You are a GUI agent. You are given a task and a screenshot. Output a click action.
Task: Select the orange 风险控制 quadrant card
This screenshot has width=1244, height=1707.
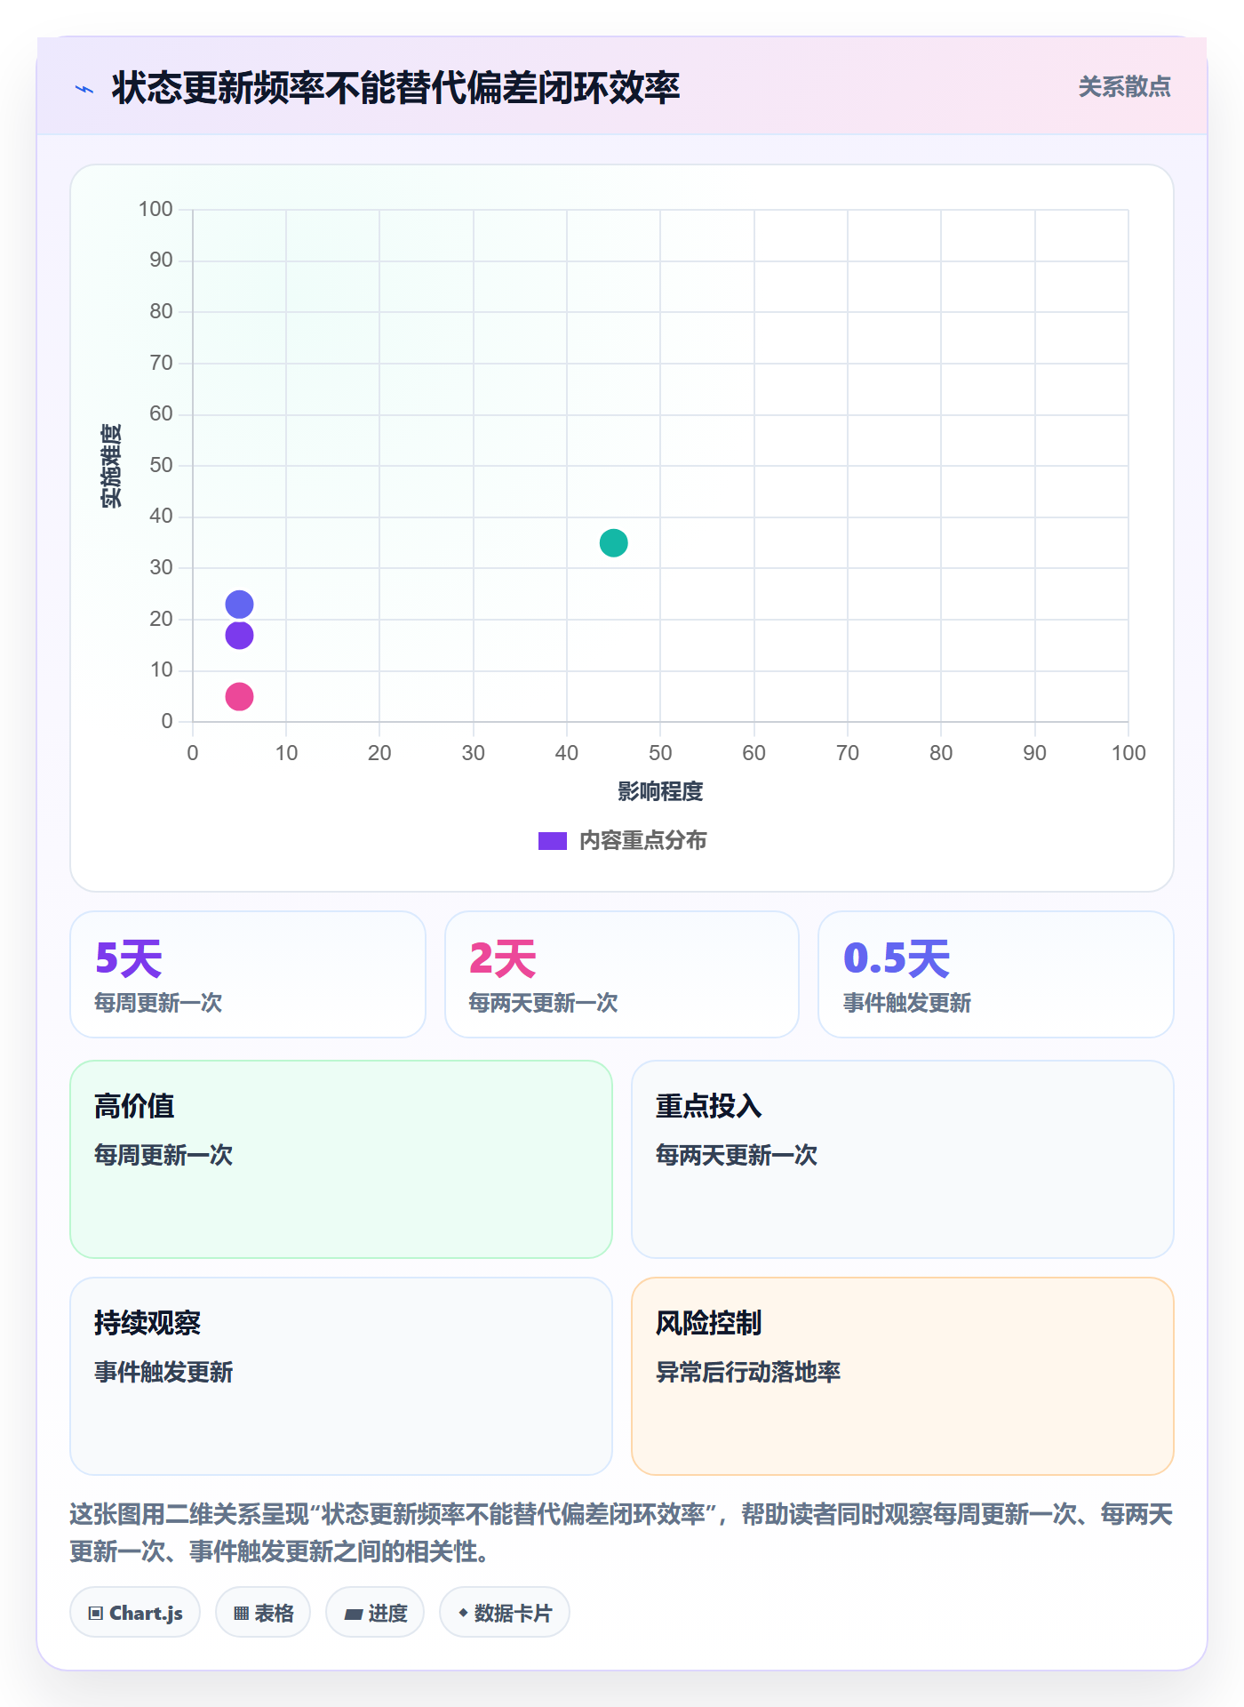click(x=903, y=1376)
